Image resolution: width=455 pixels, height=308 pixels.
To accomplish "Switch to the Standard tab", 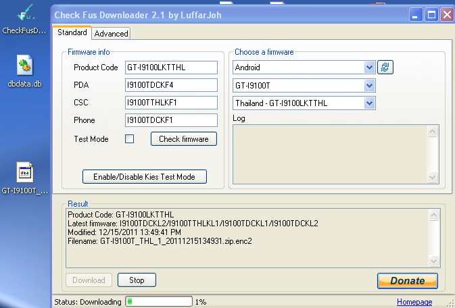I will tap(72, 32).
